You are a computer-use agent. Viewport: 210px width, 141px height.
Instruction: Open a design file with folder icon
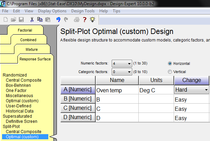[13, 20]
